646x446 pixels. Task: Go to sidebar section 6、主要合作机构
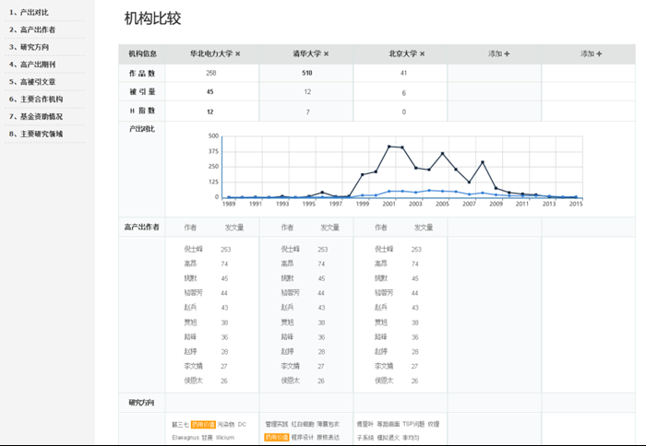click(35, 99)
